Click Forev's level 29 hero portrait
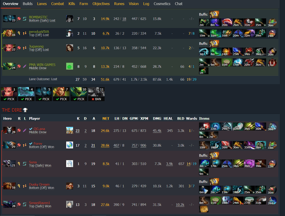This screenshot has width=285, height=216. point(9,145)
